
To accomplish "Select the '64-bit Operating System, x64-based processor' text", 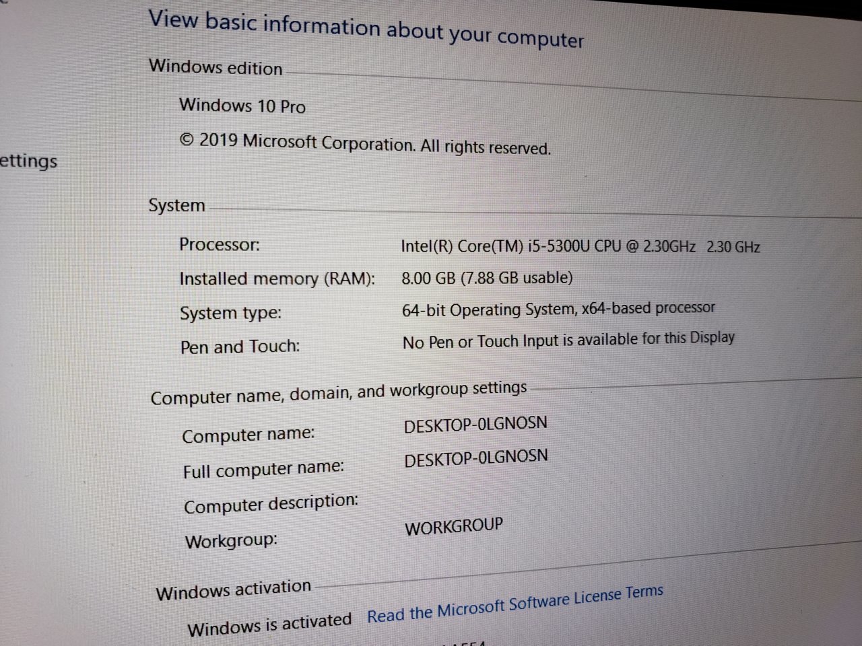I will (558, 309).
